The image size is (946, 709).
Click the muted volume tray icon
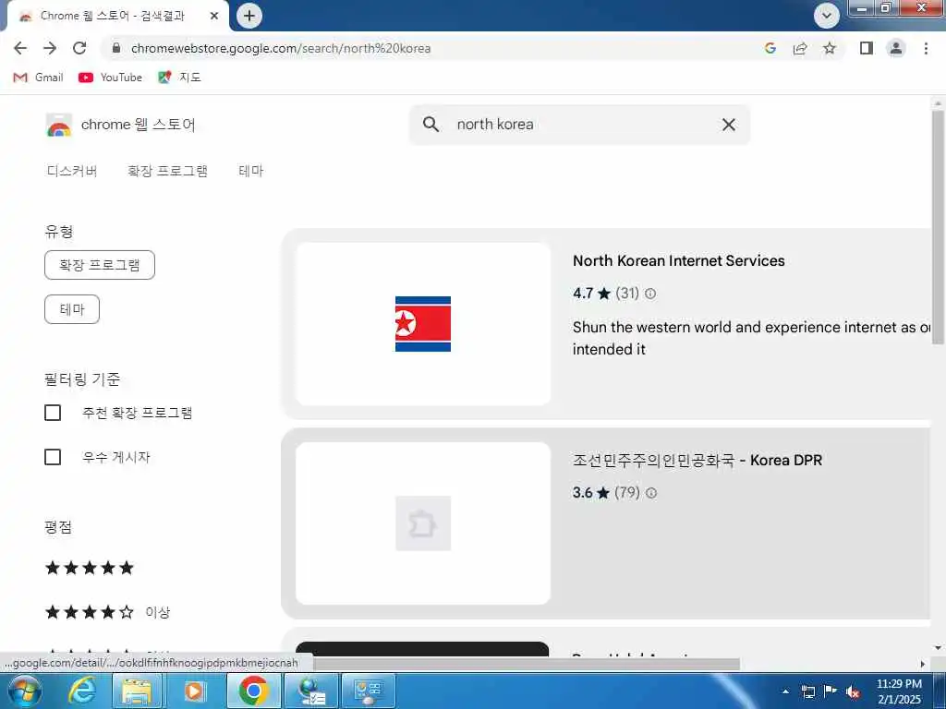[x=852, y=691]
